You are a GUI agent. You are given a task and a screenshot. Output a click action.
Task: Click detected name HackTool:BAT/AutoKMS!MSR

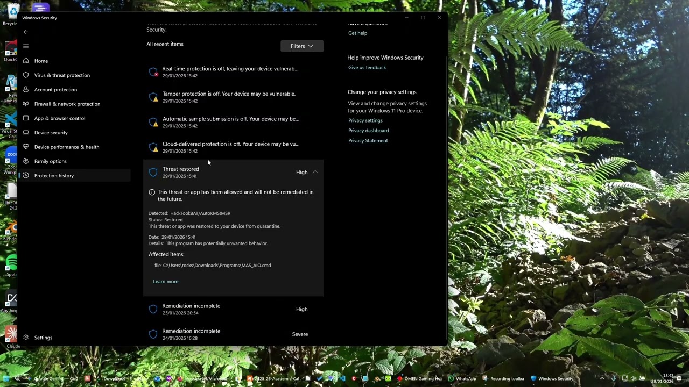click(x=200, y=213)
